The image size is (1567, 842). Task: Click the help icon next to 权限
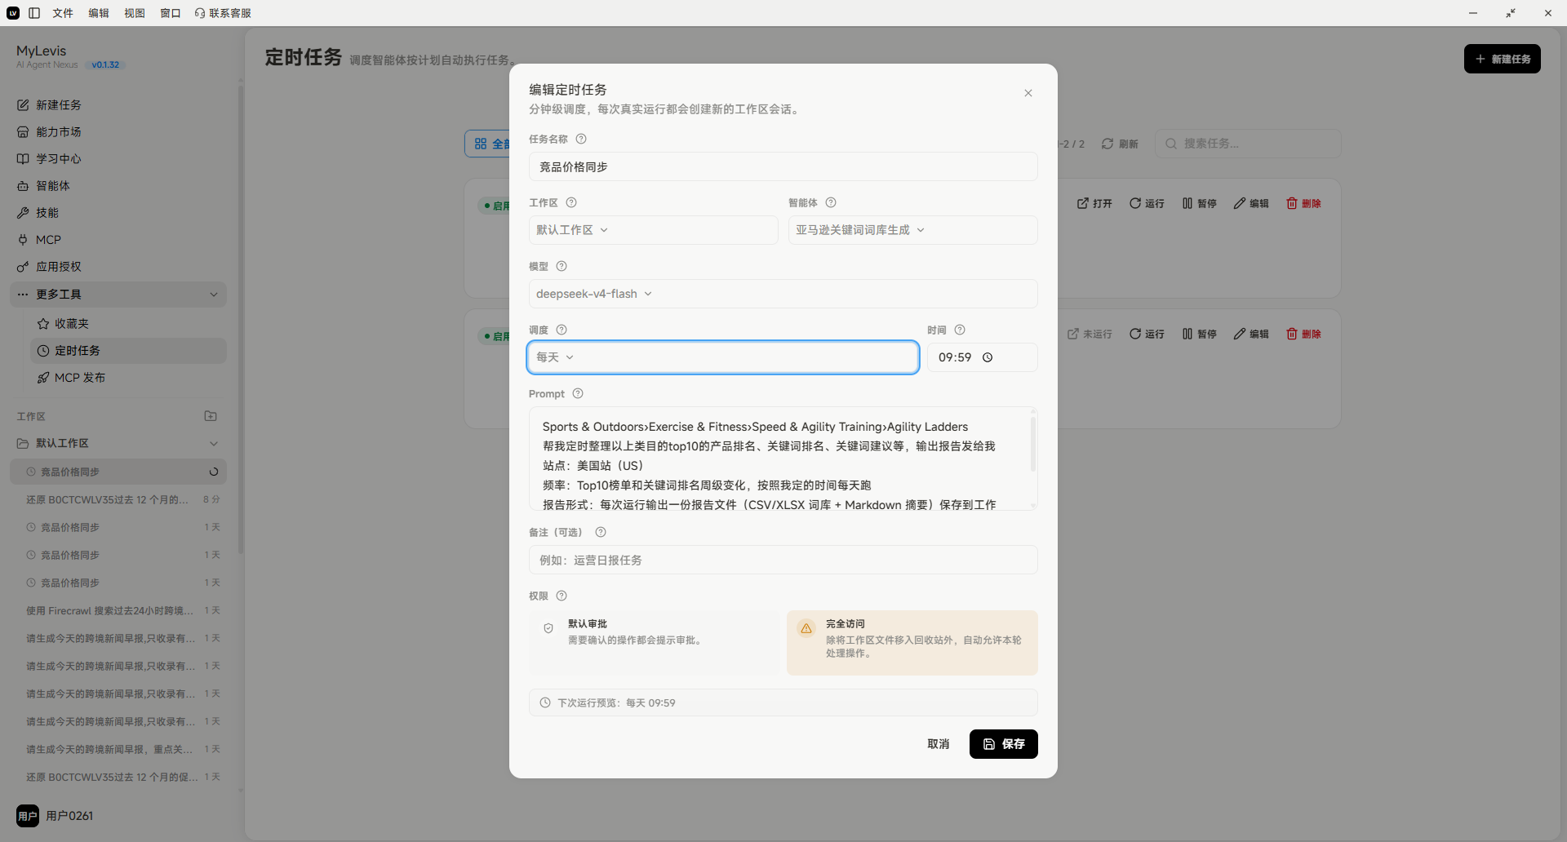tap(562, 596)
